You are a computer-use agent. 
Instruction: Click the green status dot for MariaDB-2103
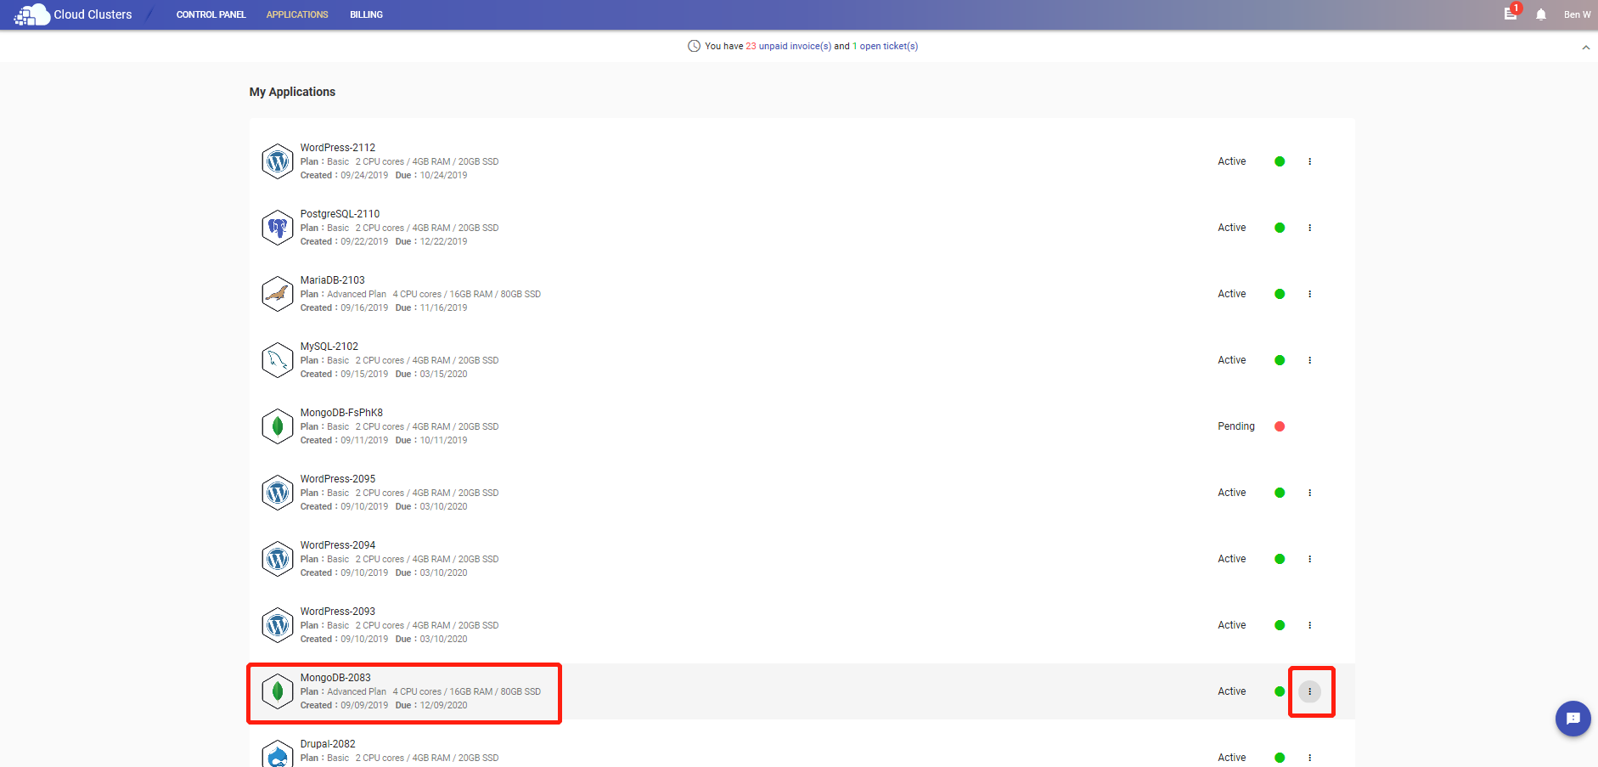[1280, 294]
